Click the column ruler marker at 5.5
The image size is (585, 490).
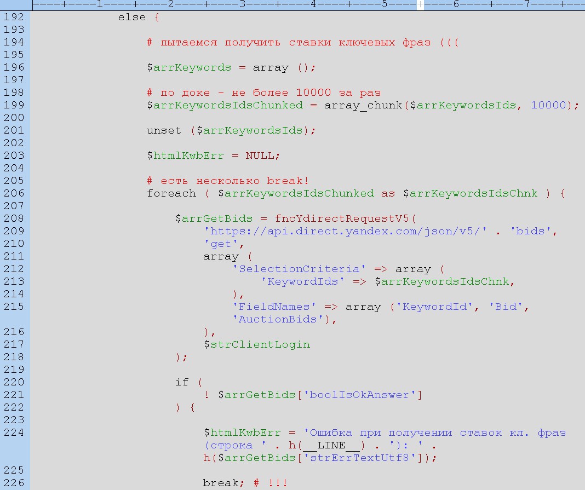point(420,5)
